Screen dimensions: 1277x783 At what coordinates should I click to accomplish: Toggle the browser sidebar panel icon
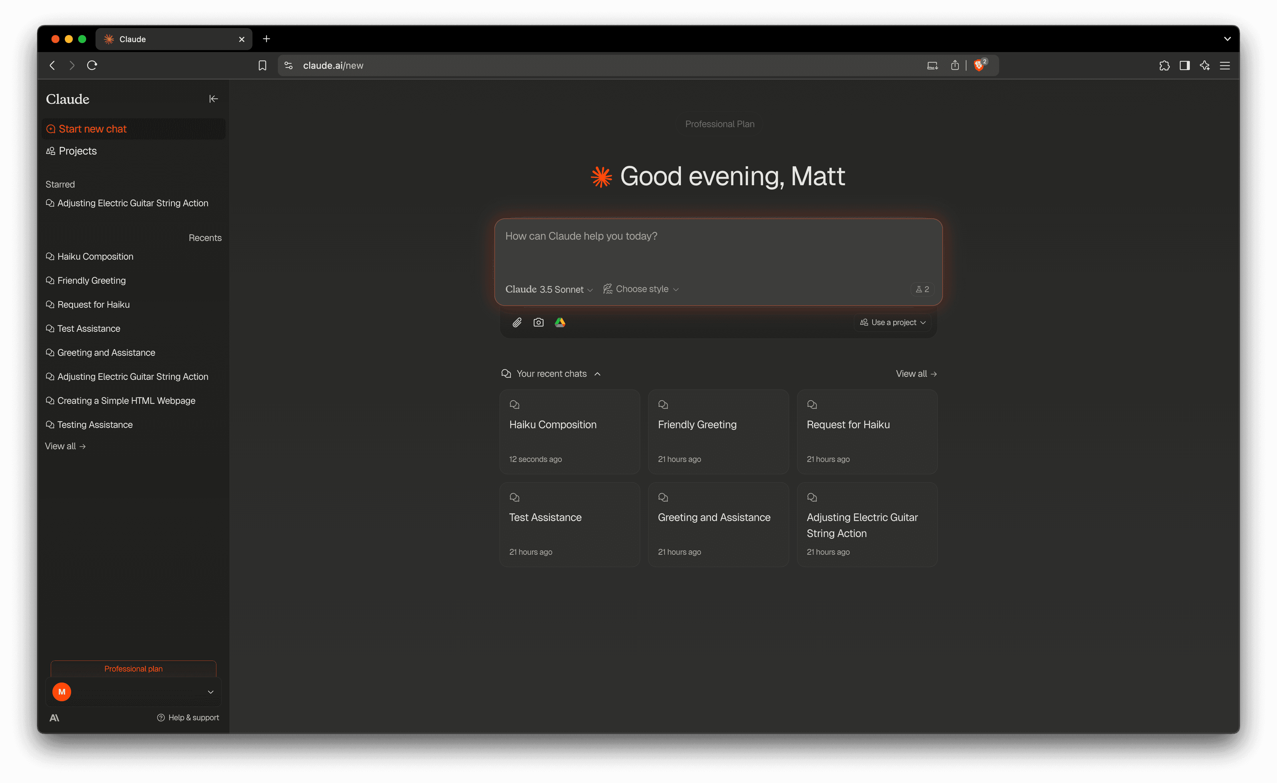[1185, 65]
